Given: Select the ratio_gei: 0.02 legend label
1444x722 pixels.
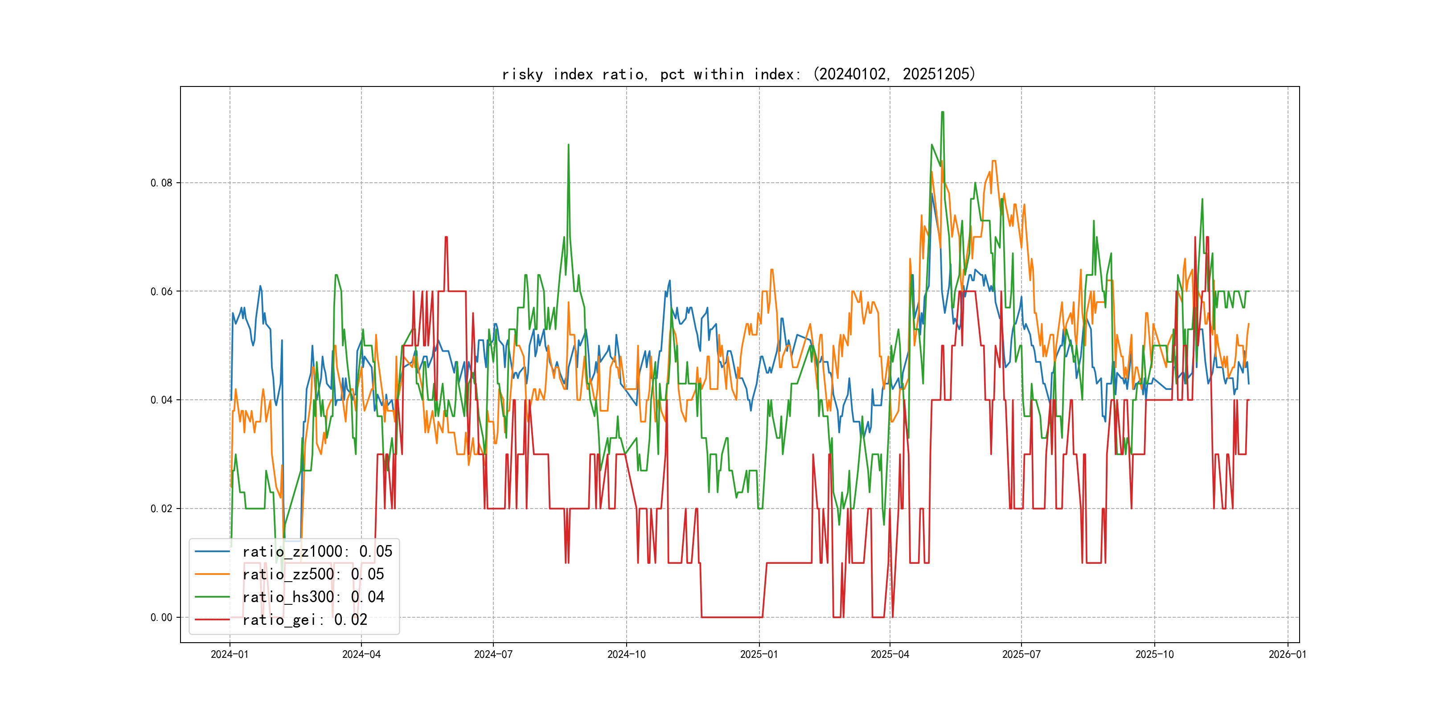Looking at the screenshot, I should tap(304, 619).
